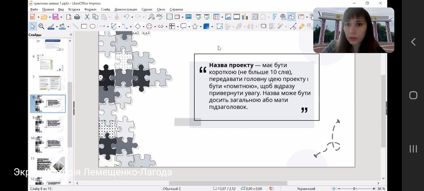Click the Print icon in toolbar

coord(77,17)
